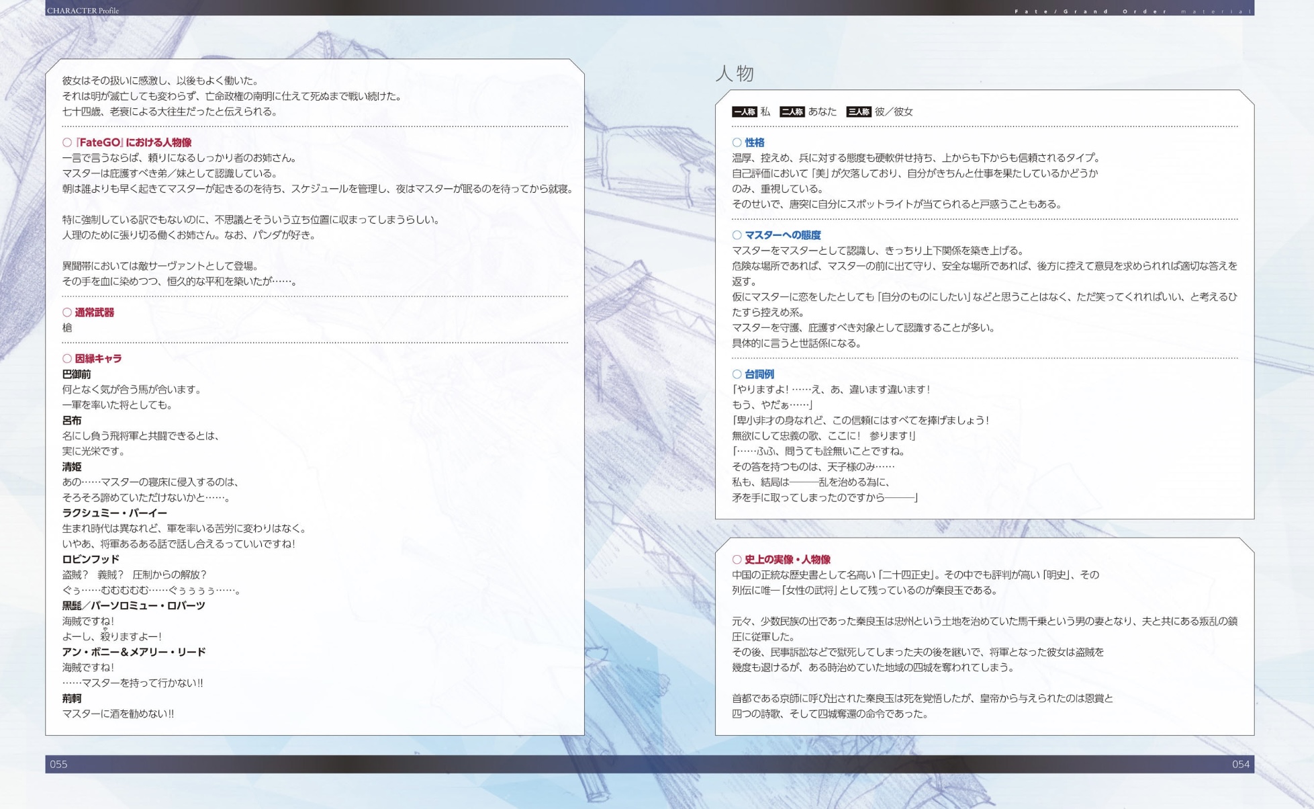Screen dimensions: 1314x809
Task: Click the circle bullet beside 性格 heading
Action: click(737, 142)
